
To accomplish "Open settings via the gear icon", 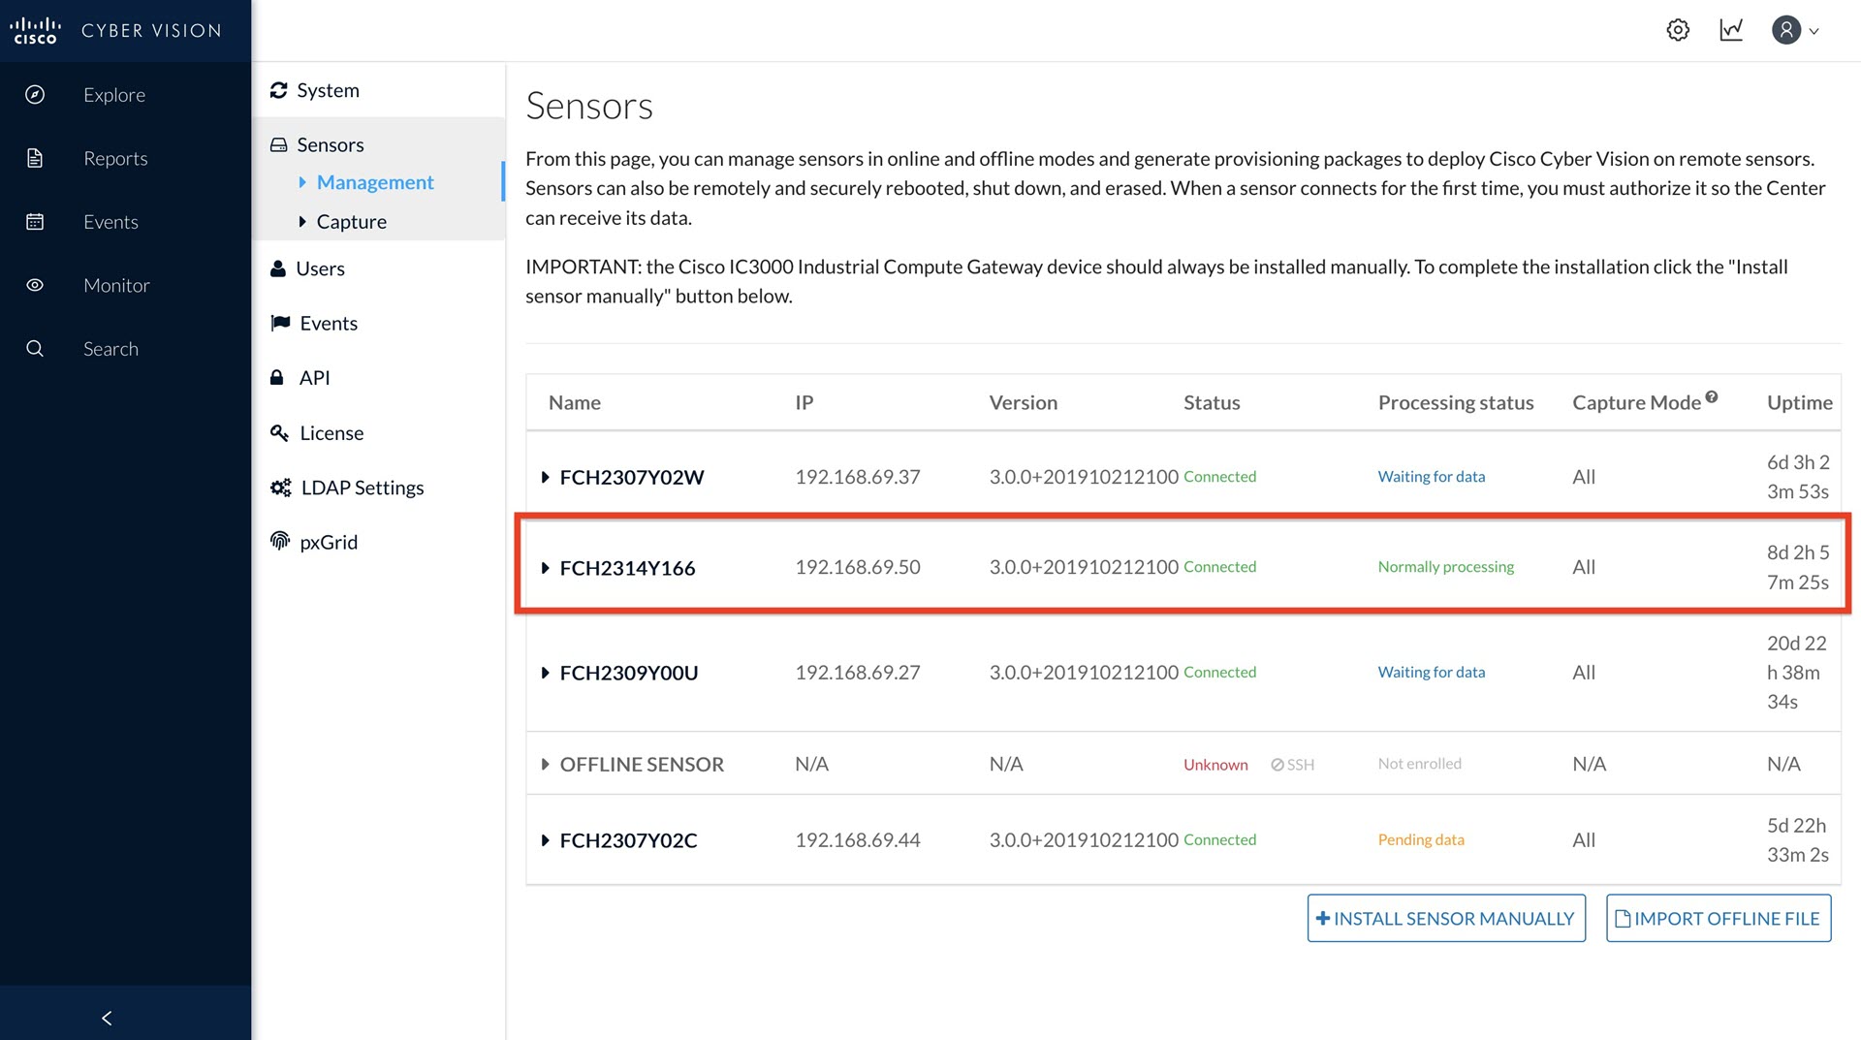I will point(1678,30).
